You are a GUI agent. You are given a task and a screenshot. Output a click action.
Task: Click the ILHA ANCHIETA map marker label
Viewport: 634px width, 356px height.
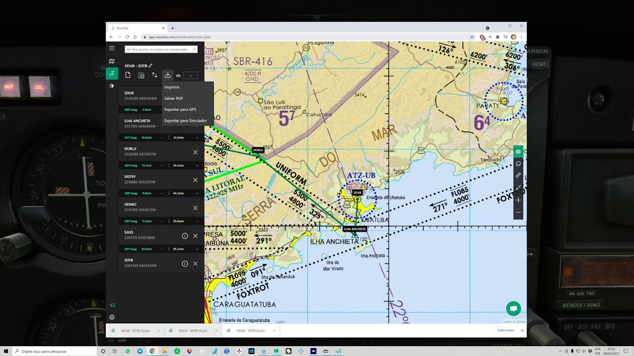355,229
